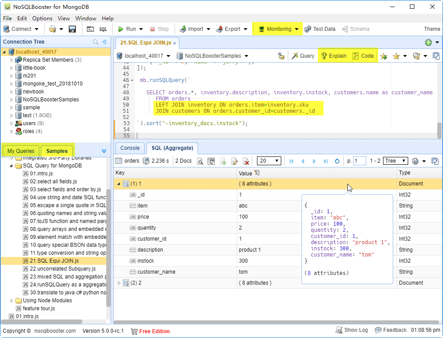Go to previous results page
Viewport: 443px width, 338px height.
[303, 161]
